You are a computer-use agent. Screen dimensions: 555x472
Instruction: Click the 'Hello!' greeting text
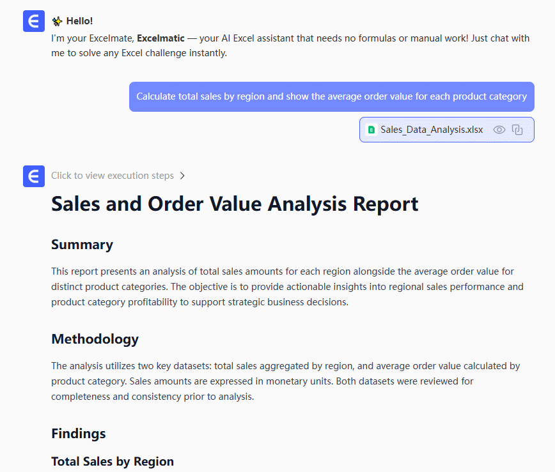click(x=79, y=21)
